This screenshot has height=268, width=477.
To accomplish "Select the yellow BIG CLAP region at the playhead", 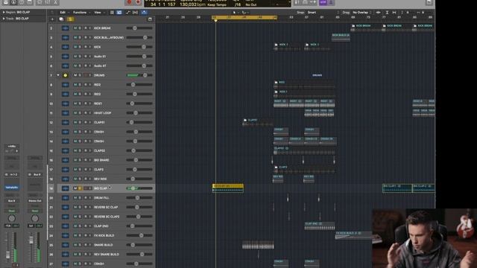I will [x=228, y=188].
